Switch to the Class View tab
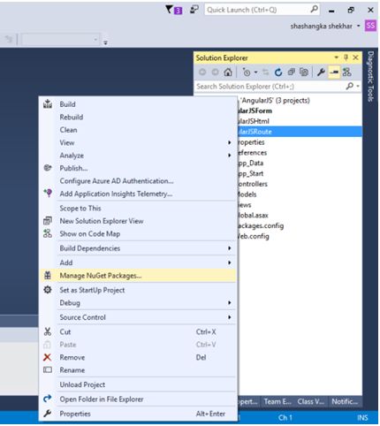 (x=311, y=401)
